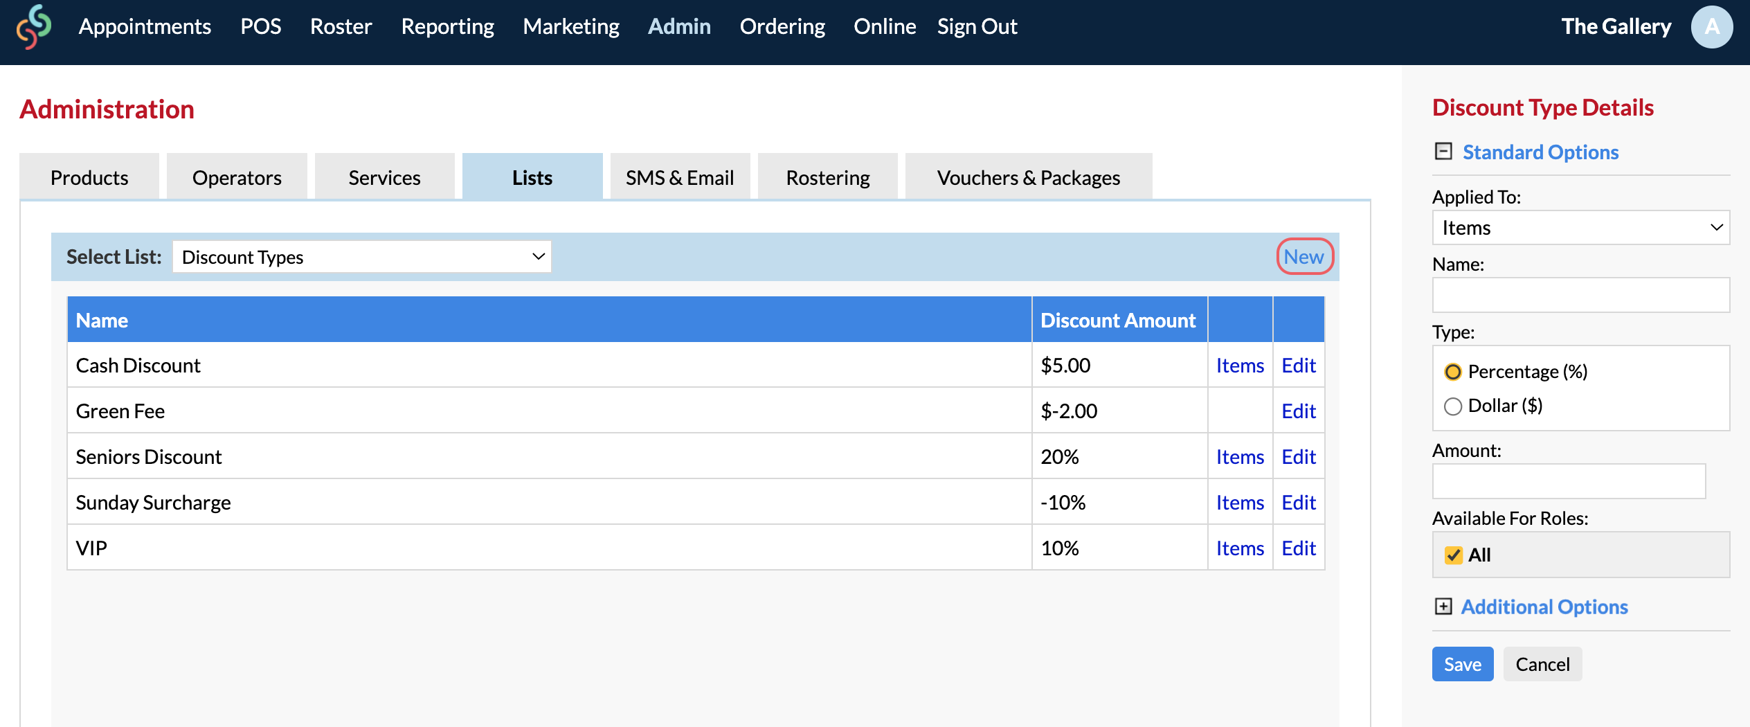Image resolution: width=1750 pixels, height=727 pixels.
Task: Open the Applied To dropdown
Action: pos(1581,228)
